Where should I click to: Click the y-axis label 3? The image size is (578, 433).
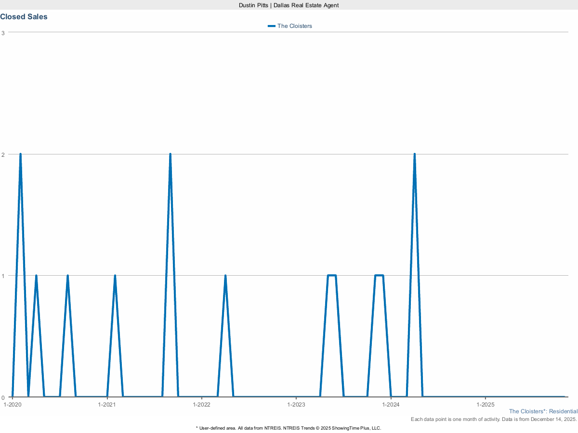tap(3, 33)
